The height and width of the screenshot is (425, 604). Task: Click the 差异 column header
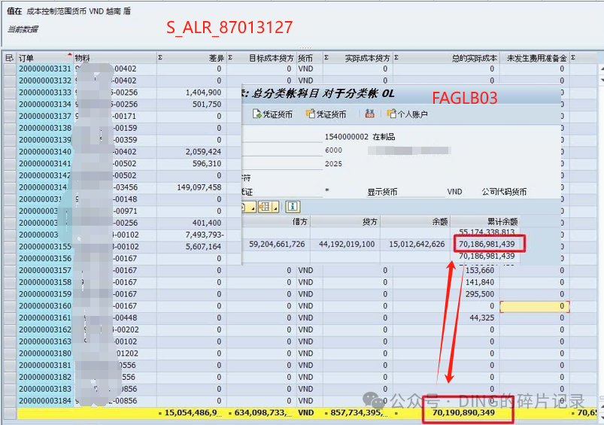pos(192,58)
